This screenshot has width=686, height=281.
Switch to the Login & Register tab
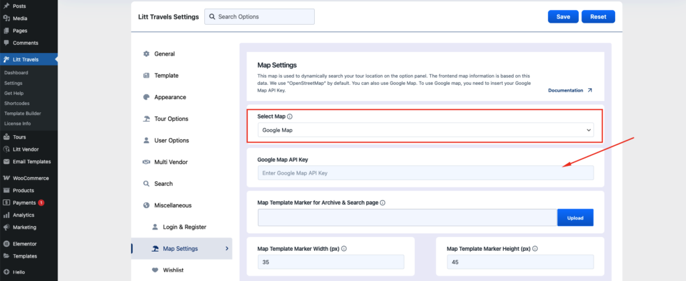[x=184, y=227]
